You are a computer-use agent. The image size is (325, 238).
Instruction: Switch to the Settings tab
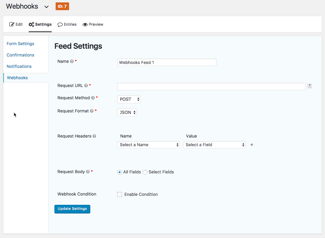(x=40, y=24)
